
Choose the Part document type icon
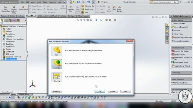click(x=57, y=51)
